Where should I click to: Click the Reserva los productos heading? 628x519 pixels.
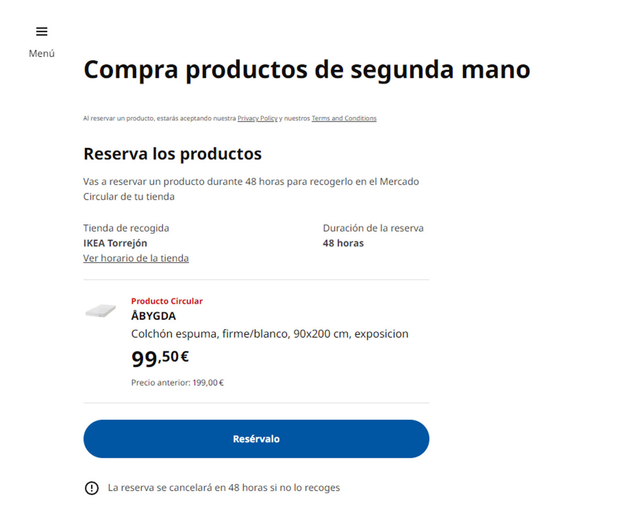(172, 154)
